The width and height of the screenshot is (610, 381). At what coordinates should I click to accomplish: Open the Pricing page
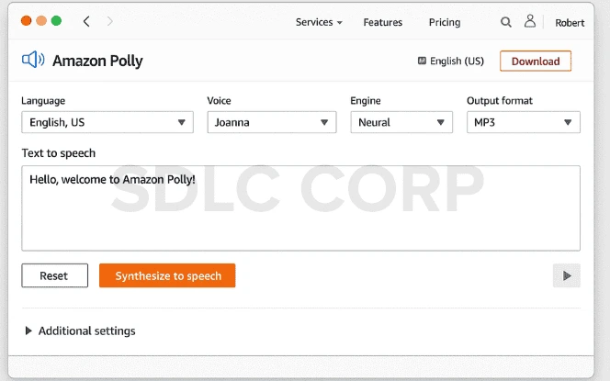[x=445, y=22]
